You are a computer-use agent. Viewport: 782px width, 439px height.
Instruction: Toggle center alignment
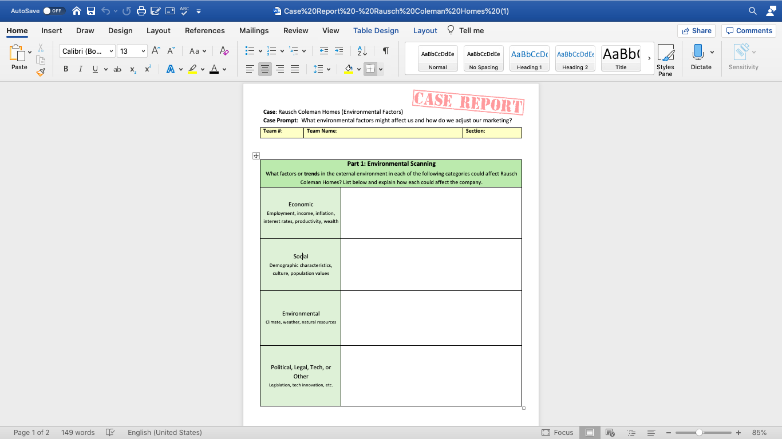[x=264, y=69]
